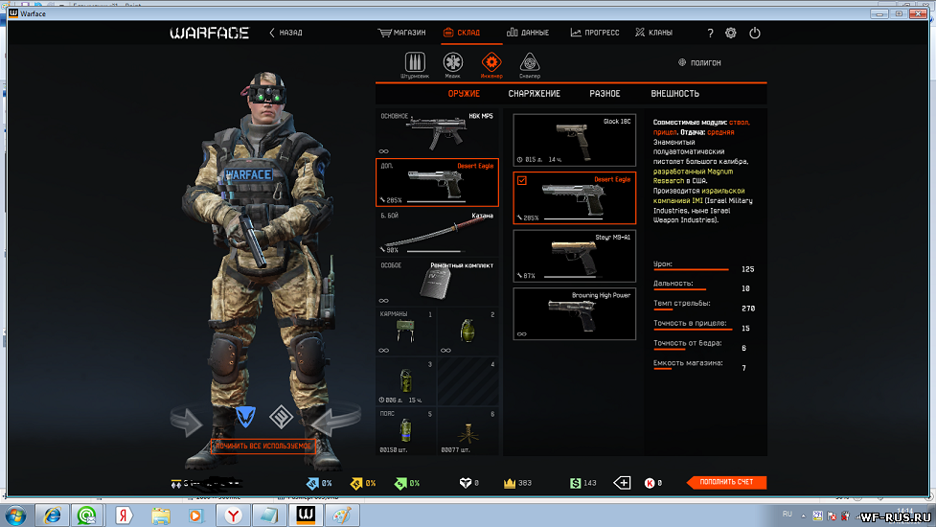Viewport: 936px width, 527px height.
Task: Open Internet Explorer from the taskbar
Action: (52, 516)
